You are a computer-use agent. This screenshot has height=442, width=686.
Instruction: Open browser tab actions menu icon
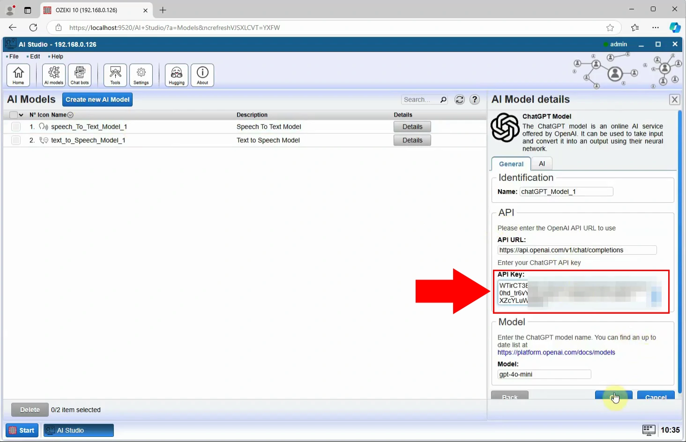(x=28, y=10)
